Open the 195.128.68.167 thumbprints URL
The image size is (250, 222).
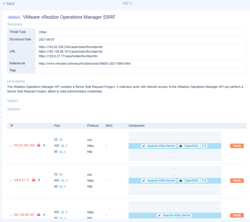(71, 52)
